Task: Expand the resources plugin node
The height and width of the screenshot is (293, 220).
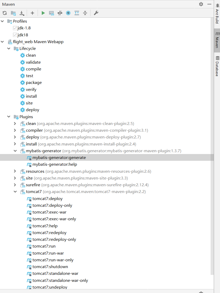Action: [15, 171]
